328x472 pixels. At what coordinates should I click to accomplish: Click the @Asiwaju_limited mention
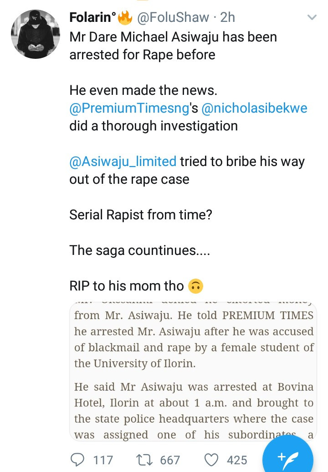(x=123, y=161)
